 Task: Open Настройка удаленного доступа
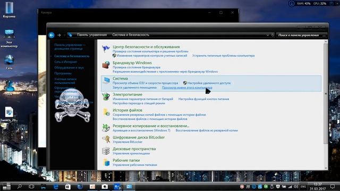(209, 83)
